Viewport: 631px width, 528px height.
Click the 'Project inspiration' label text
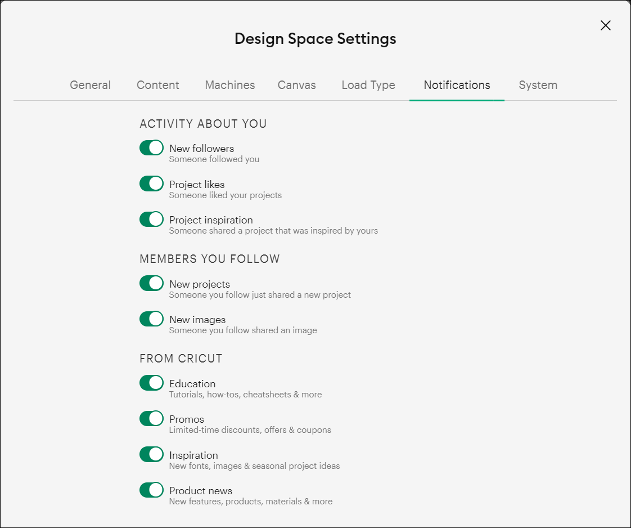[x=211, y=220]
